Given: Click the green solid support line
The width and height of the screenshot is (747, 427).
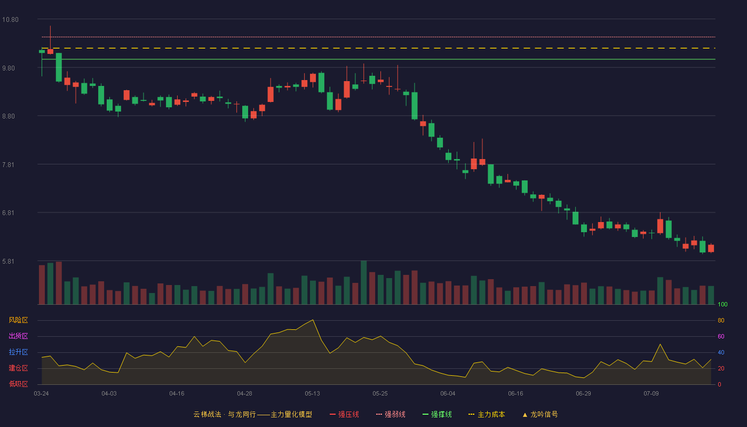Looking at the screenshot, I should pyautogui.click(x=378, y=59).
